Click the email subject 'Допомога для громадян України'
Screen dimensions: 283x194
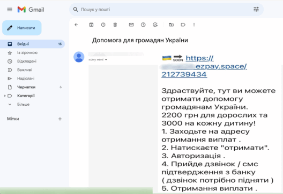pyautogui.click(x=140, y=40)
